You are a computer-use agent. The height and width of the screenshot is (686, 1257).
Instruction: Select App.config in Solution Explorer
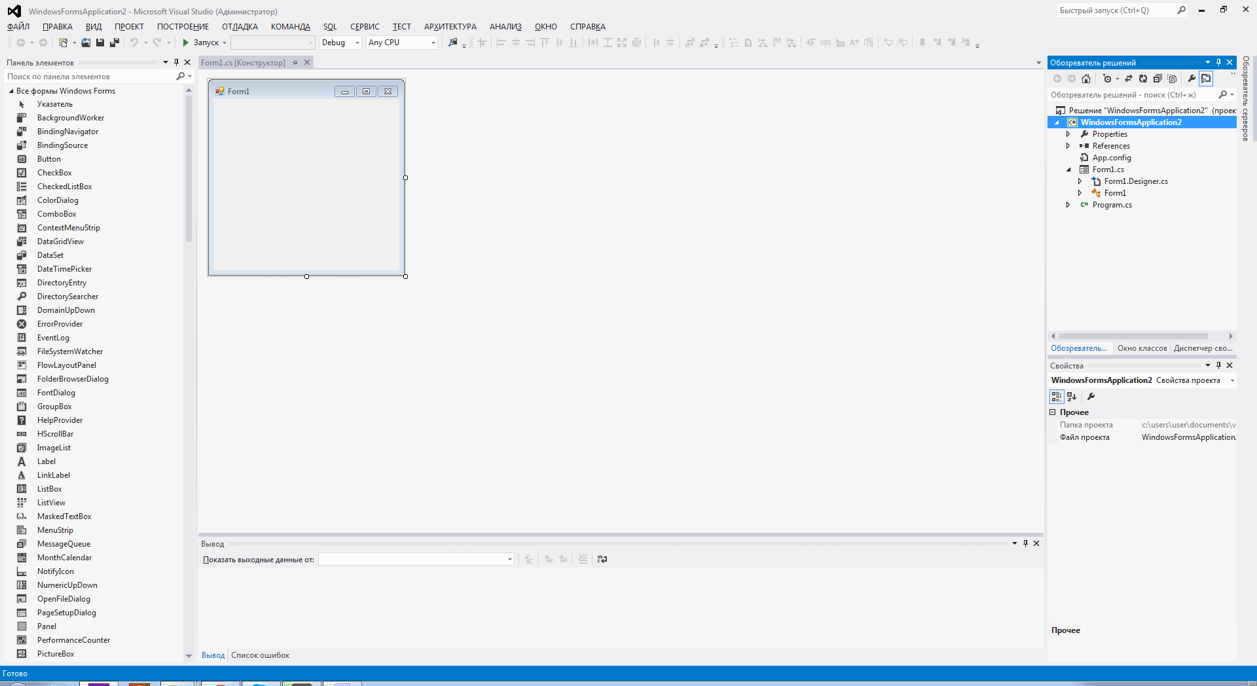1112,158
